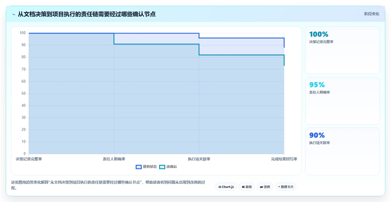Image resolution: width=391 pixels, height=202 pixels.
Task: Click y-axis tick label 100
Action: 23,33
